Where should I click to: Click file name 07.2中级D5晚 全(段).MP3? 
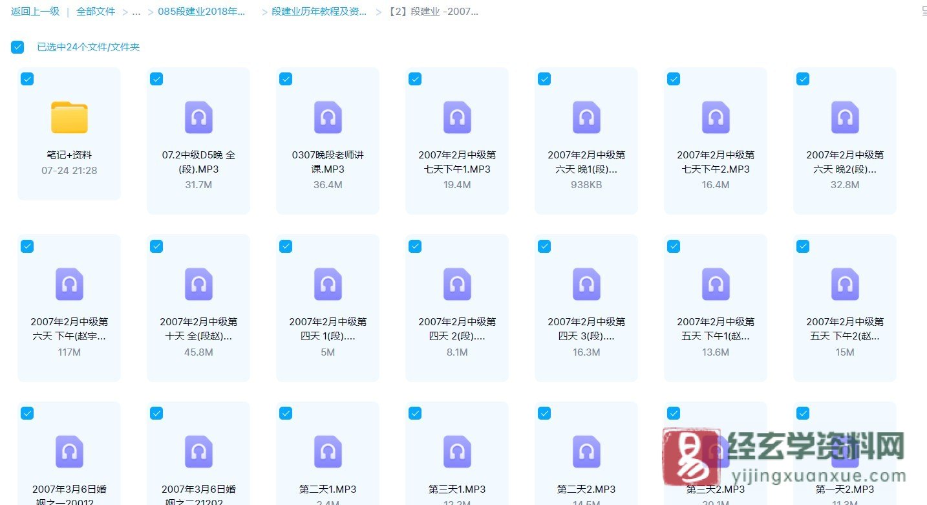(198, 162)
